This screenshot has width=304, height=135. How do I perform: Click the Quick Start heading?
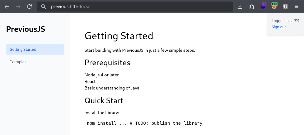(104, 100)
